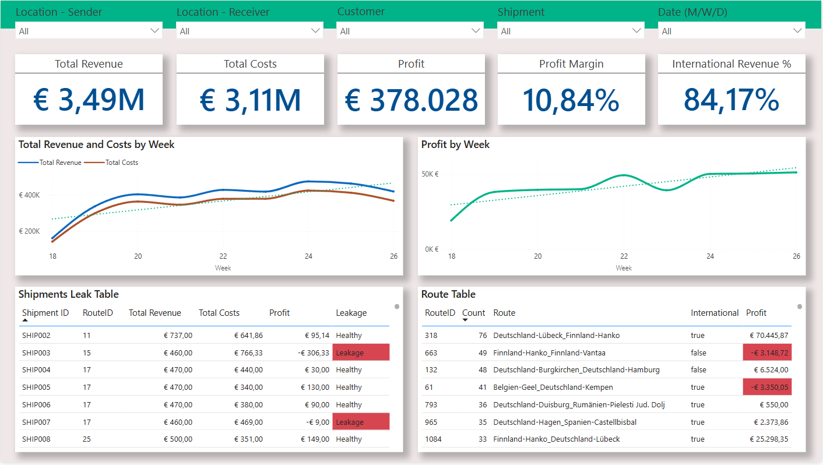Sort Shipments Leak Table by Leakage column
Image resolution: width=823 pixels, height=465 pixels.
(351, 313)
